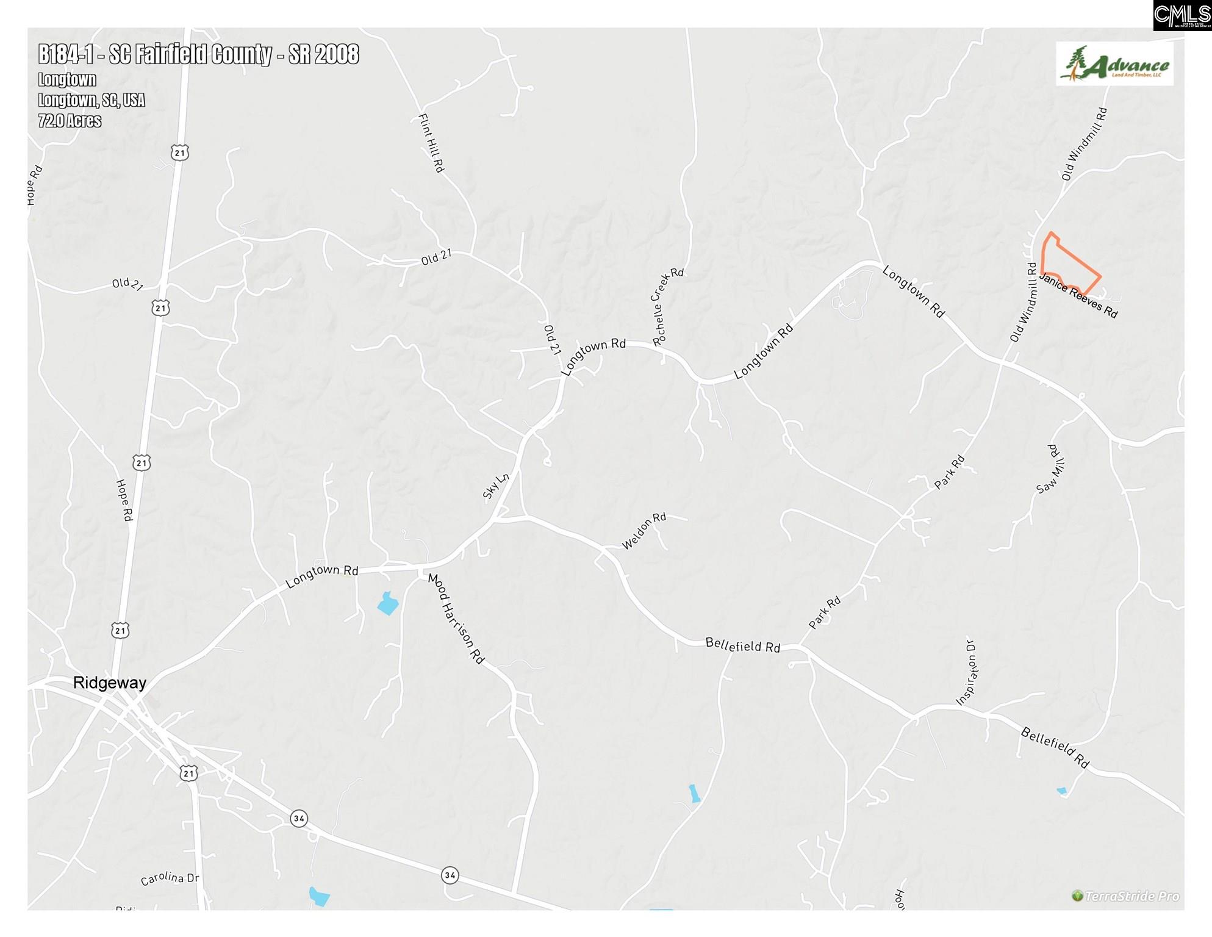Viewport: 1212px width, 937px height.
Task: Click the Advance Land and Timber logo
Action: tap(1114, 65)
